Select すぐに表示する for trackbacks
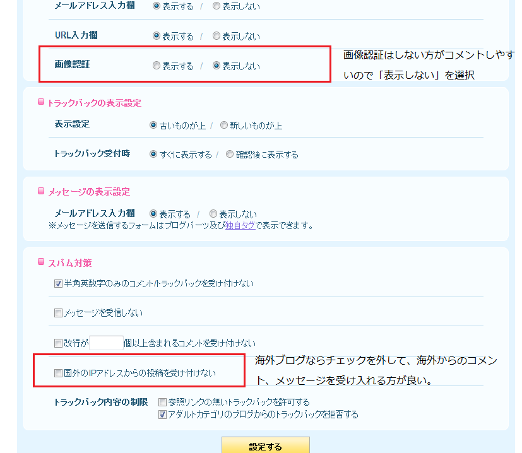522x453 pixels. (x=152, y=153)
